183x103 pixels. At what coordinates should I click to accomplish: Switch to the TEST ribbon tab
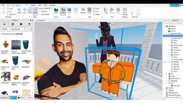click(39, 5)
